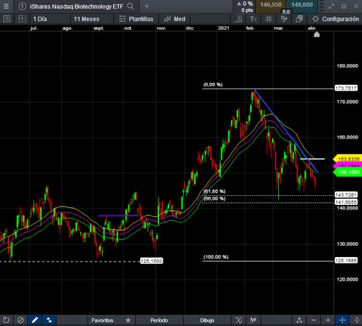Toggle the crosshair snap icon
Screen dimensions: 362x326
(284, 19)
